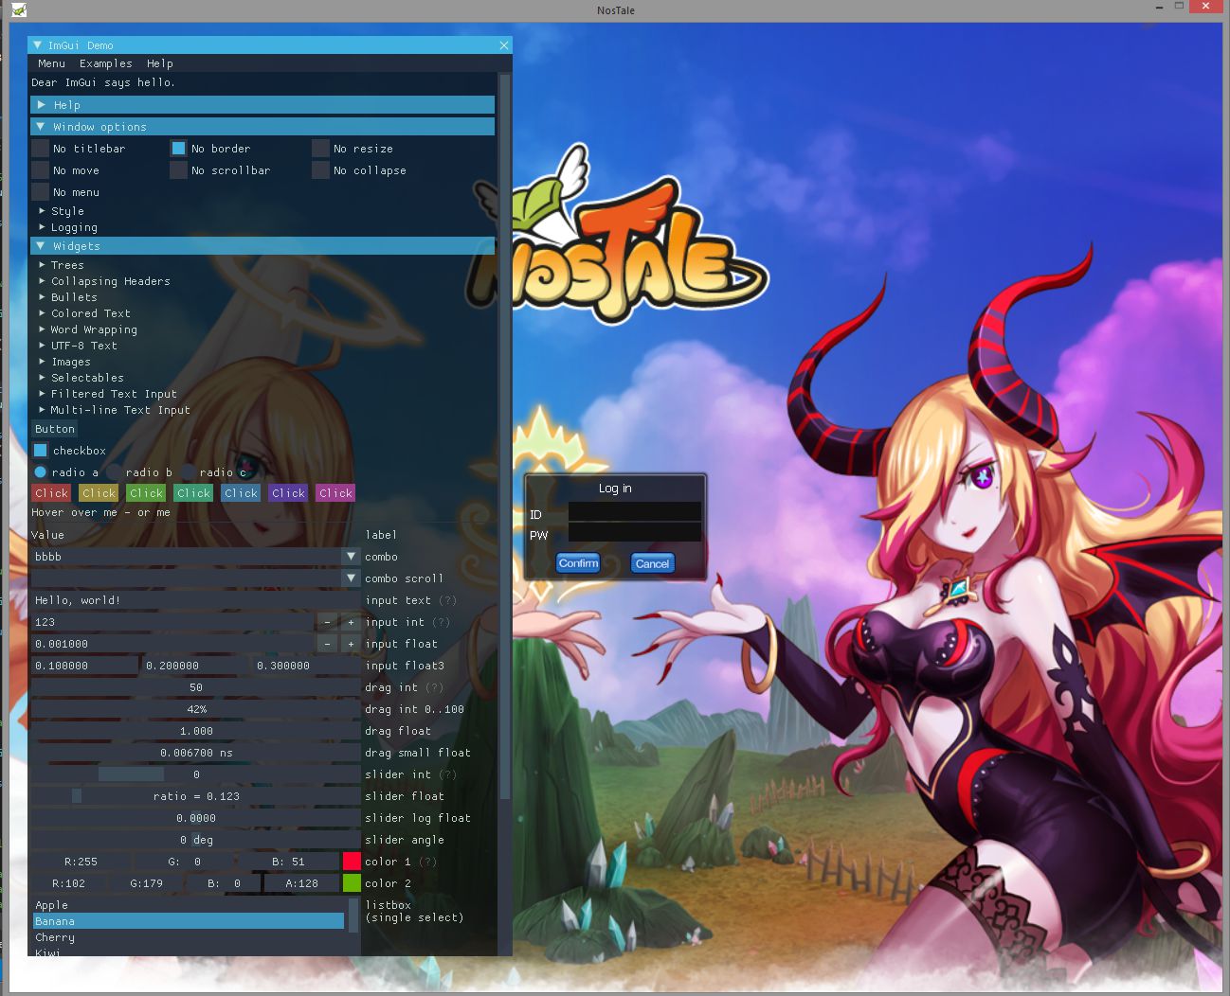
Task: Open the green color 2 swatch
Action: (352, 883)
